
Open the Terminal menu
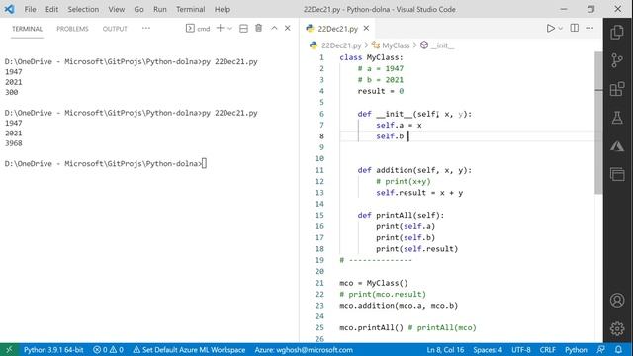[191, 9]
